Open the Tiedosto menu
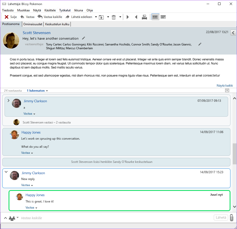Screen dimensions: 237x229 coord(8,10)
